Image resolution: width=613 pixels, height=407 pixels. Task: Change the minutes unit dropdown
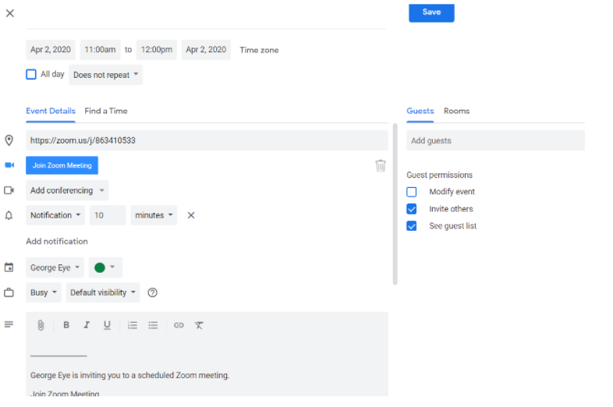point(154,215)
